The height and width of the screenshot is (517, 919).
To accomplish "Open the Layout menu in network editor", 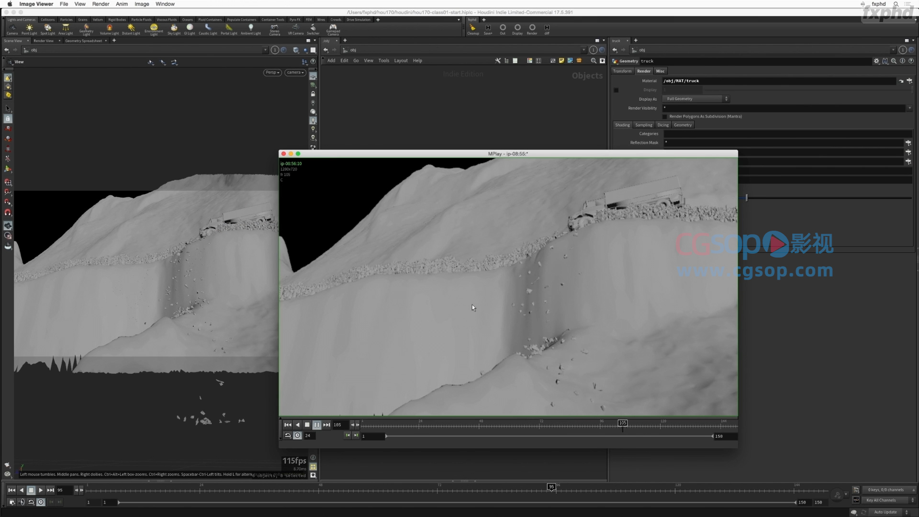I will pyautogui.click(x=401, y=61).
